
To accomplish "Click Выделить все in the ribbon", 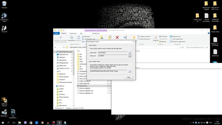I will pos(175,36).
